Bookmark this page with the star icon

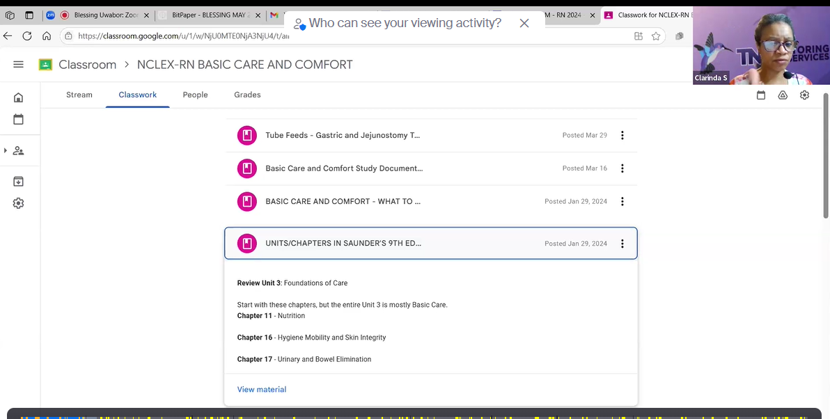(x=656, y=36)
